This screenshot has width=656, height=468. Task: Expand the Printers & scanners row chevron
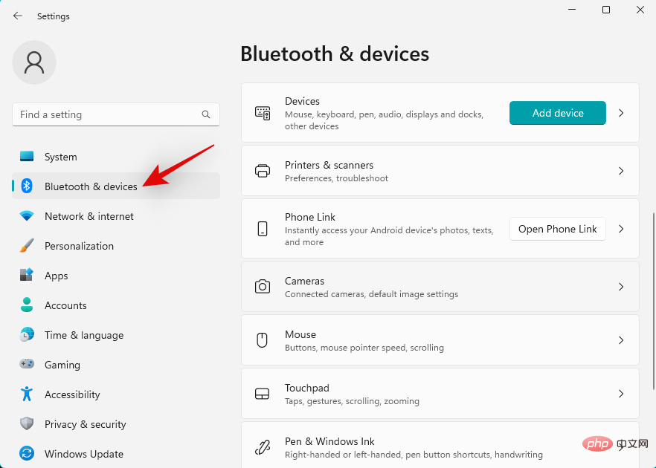pos(621,171)
